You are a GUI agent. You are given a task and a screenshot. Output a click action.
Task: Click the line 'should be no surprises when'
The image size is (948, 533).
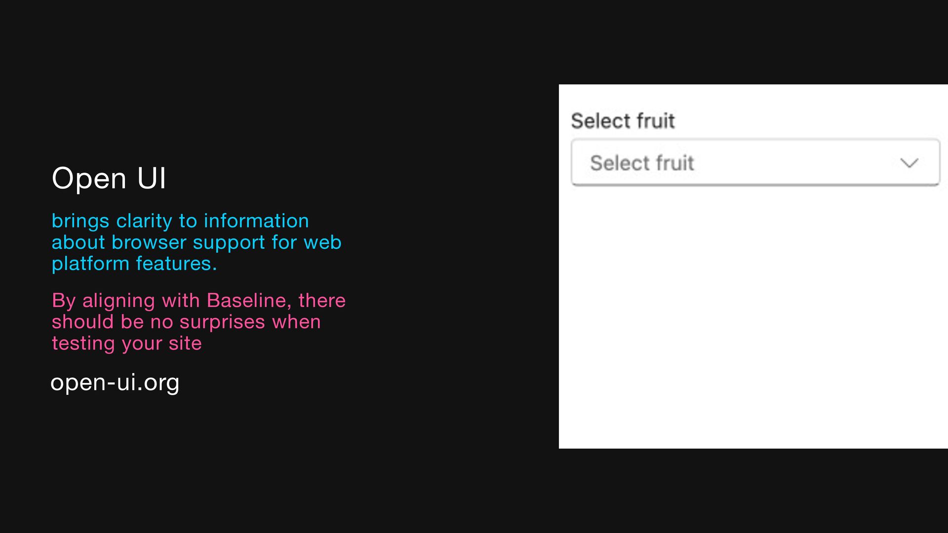click(x=186, y=322)
